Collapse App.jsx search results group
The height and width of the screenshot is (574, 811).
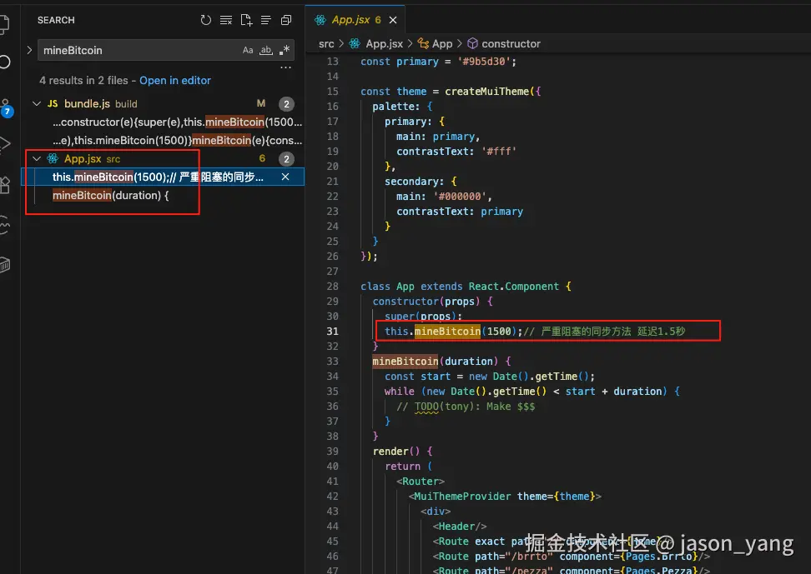(37, 158)
